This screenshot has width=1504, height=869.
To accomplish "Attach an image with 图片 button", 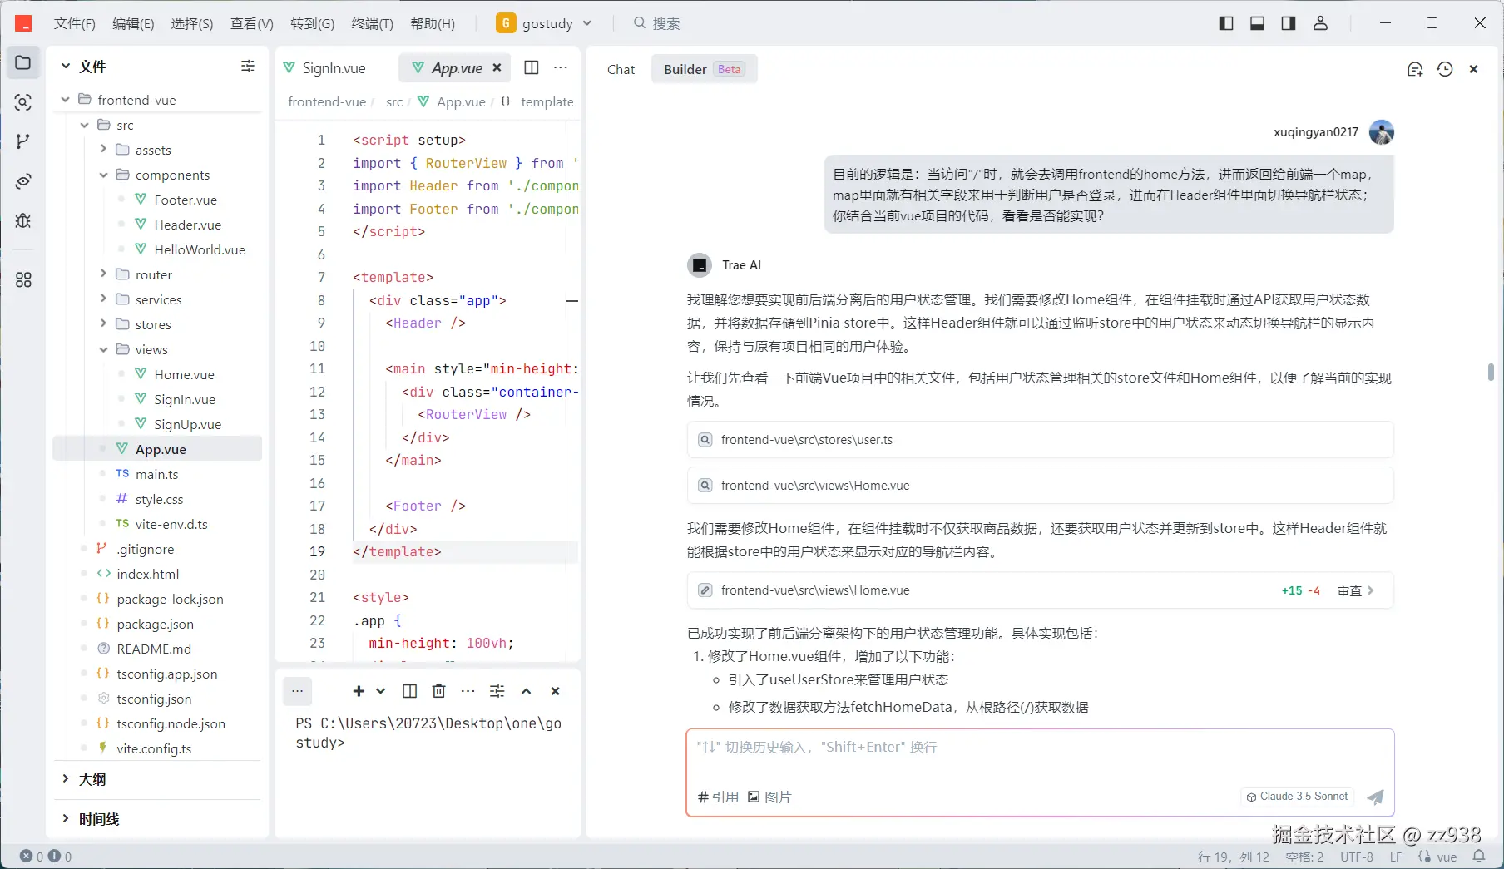I will click(x=769, y=797).
